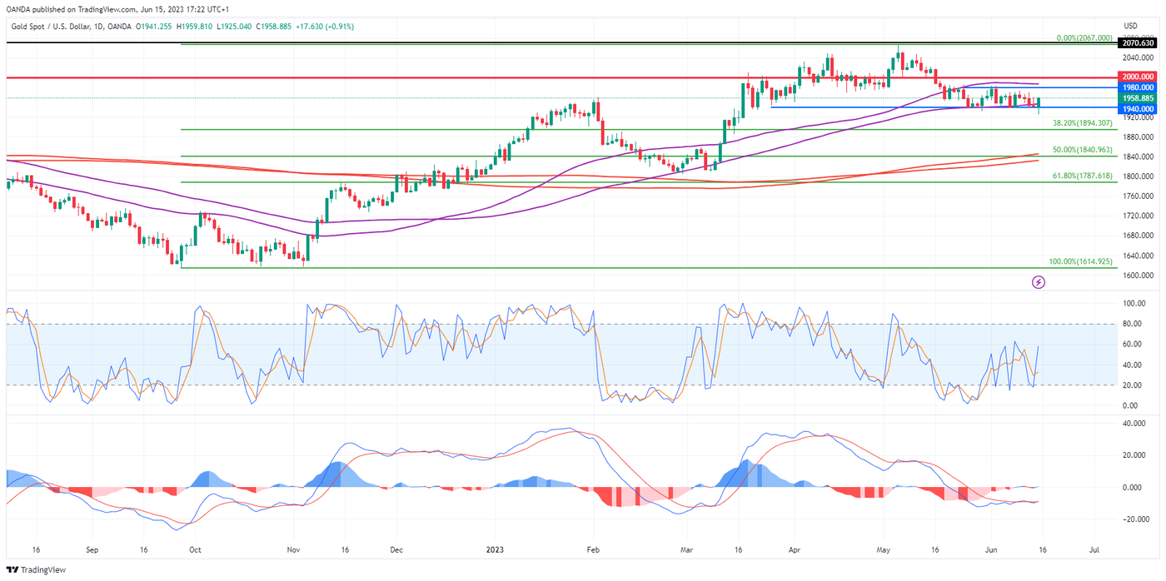1166x581 pixels.
Task: Select the blue 1940.000 price label
Action: coord(1139,109)
